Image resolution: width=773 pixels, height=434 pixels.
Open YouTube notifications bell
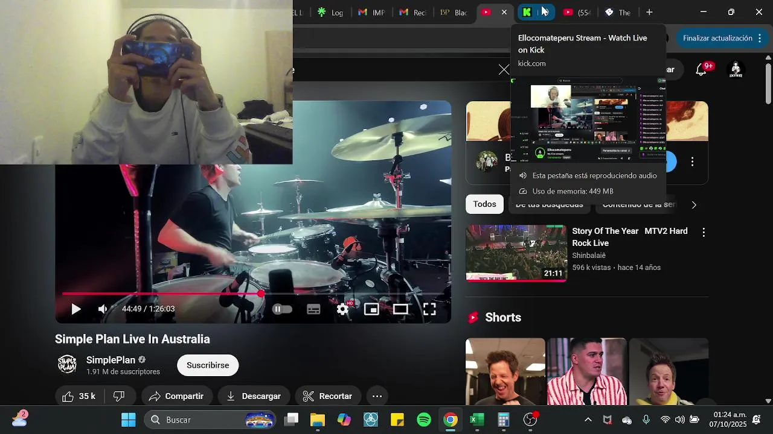click(701, 70)
